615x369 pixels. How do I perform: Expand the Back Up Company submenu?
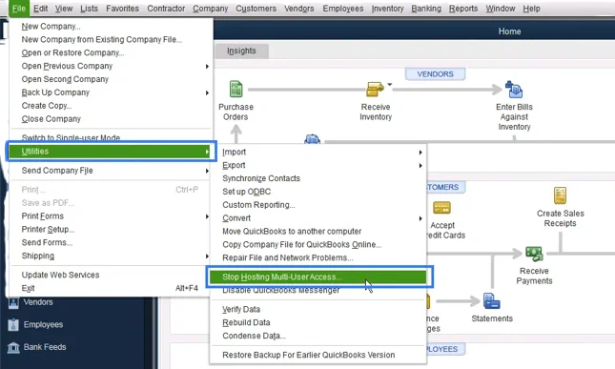click(207, 92)
